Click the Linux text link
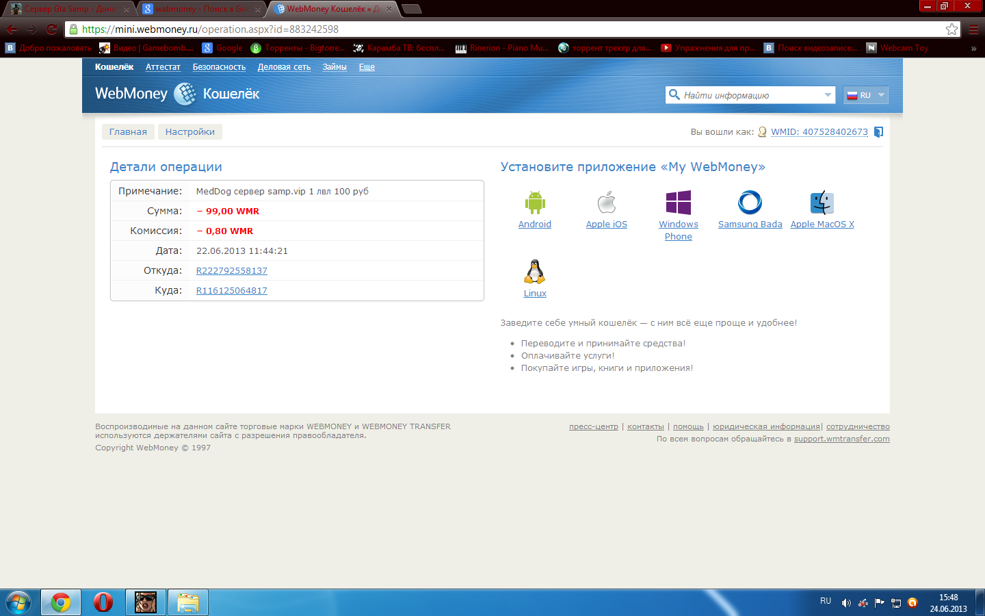This screenshot has height=616, width=985. coord(535,294)
